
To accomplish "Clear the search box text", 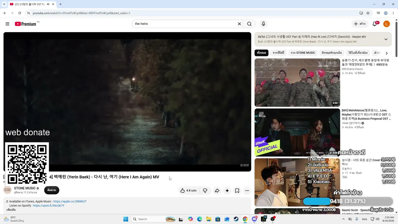I will coord(239,24).
